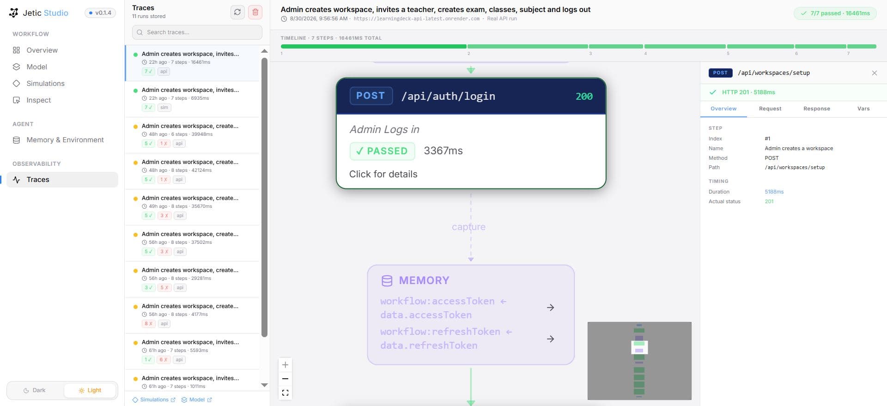Open the Simulations external link
887x406 pixels.
[x=154, y=400]
